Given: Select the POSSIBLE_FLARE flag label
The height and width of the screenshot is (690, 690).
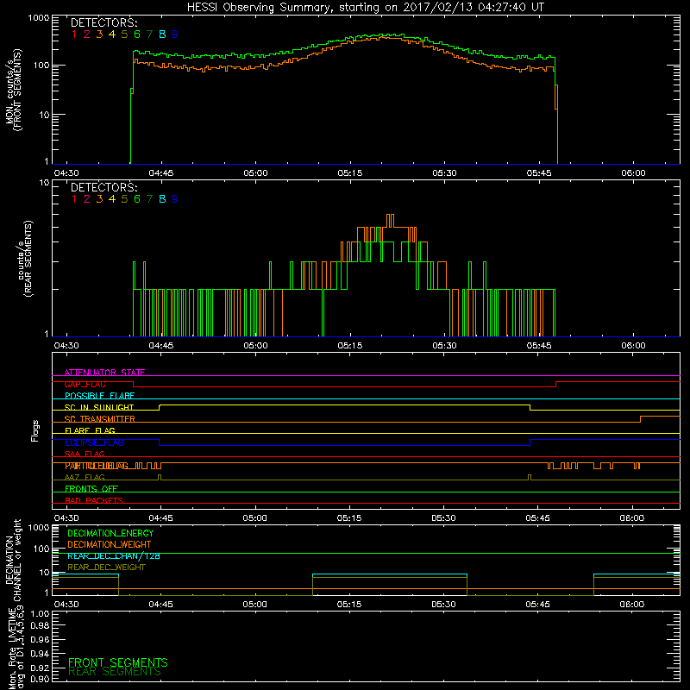Looking at the screenshot, I should 99,396.
